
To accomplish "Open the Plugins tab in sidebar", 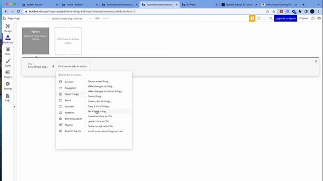I will click(8, 74).
